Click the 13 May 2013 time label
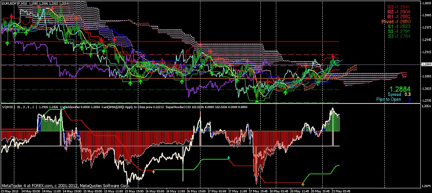 8,190
